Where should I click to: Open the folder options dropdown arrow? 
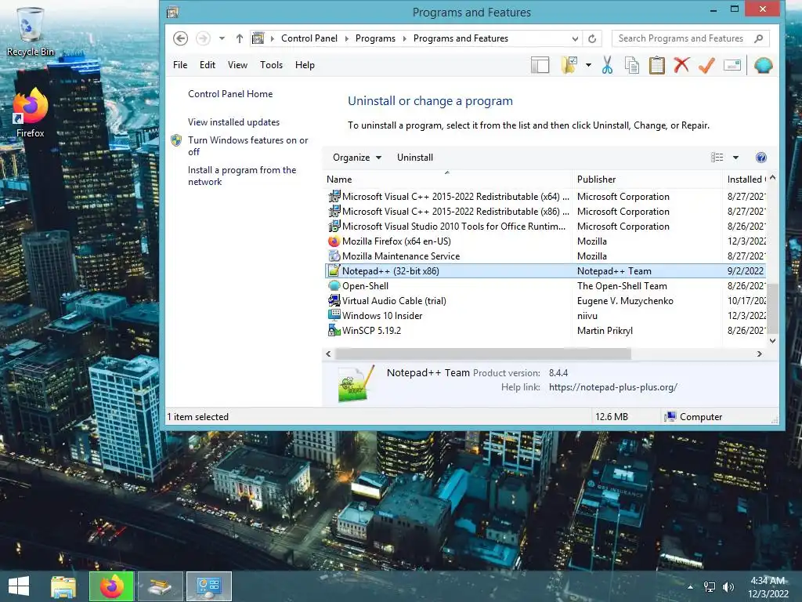[588, 65]
